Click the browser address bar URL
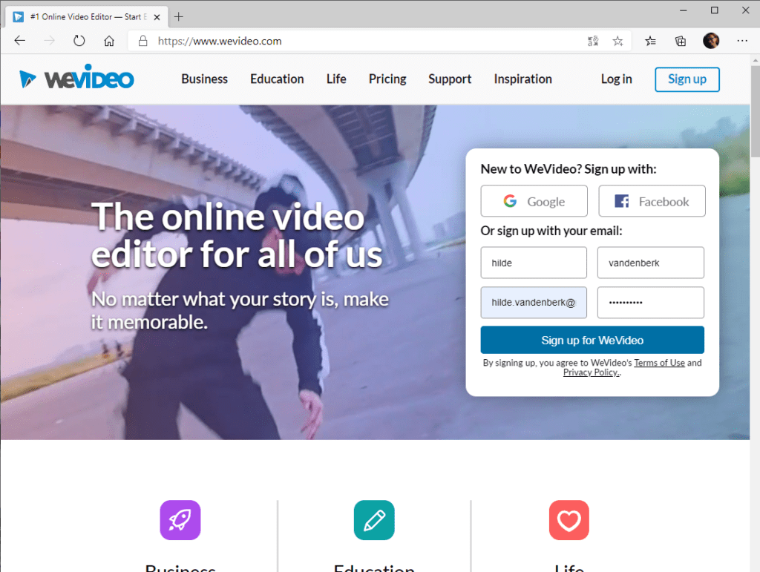 coord(220,41)
